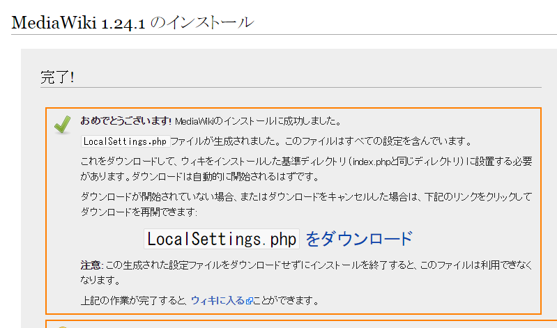The height and width of the screenshot is (328, 557).
Task: Click the 完了! section heading
Action: point(57,77)
